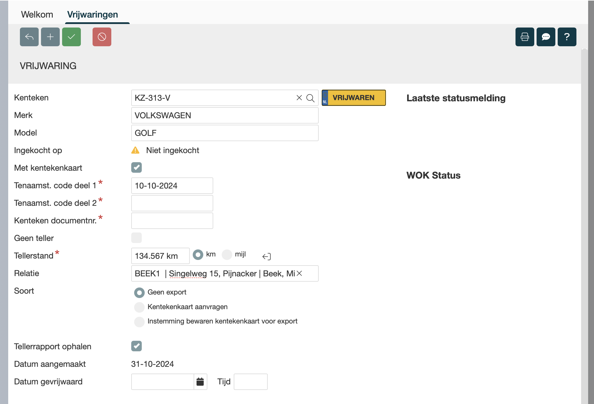The image size is (594, 404).
Task: Click the plus button to add new
Action: [x=50, y=37]
